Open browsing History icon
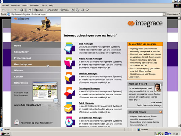Image resolution: width=181 pixels, height=136 pixels. pos(72,10)
